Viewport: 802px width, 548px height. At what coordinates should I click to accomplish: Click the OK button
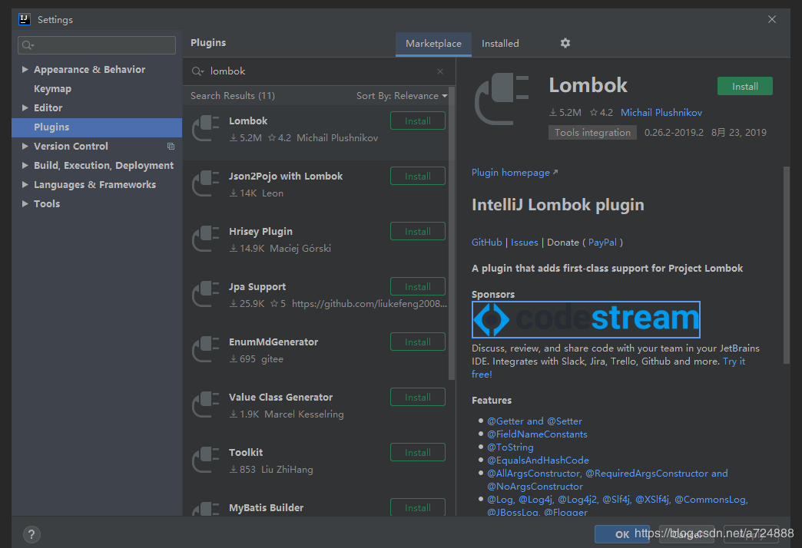(x=621, y=534)
